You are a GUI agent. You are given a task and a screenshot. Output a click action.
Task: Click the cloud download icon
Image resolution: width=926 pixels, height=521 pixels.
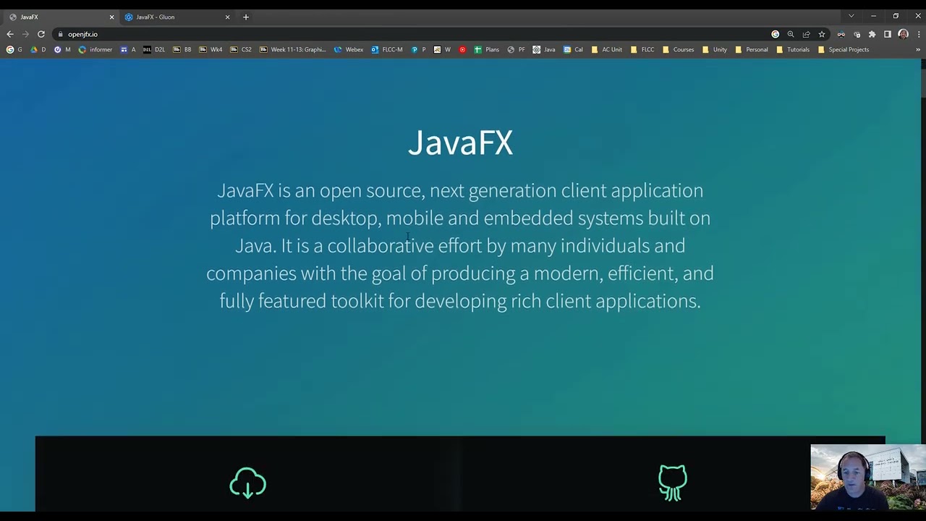(x=248, y=483)
